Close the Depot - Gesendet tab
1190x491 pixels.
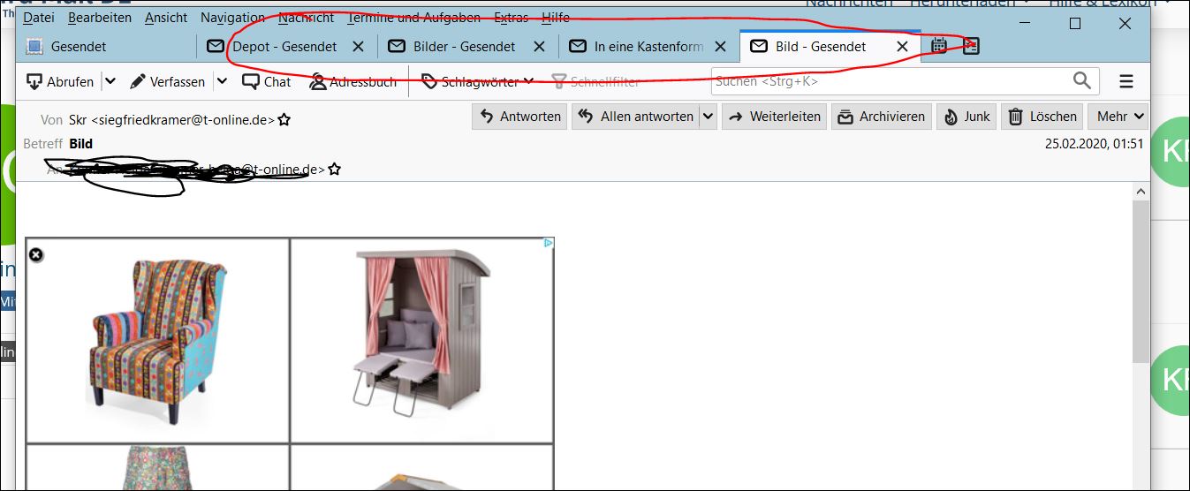click(x=358, y=47)
